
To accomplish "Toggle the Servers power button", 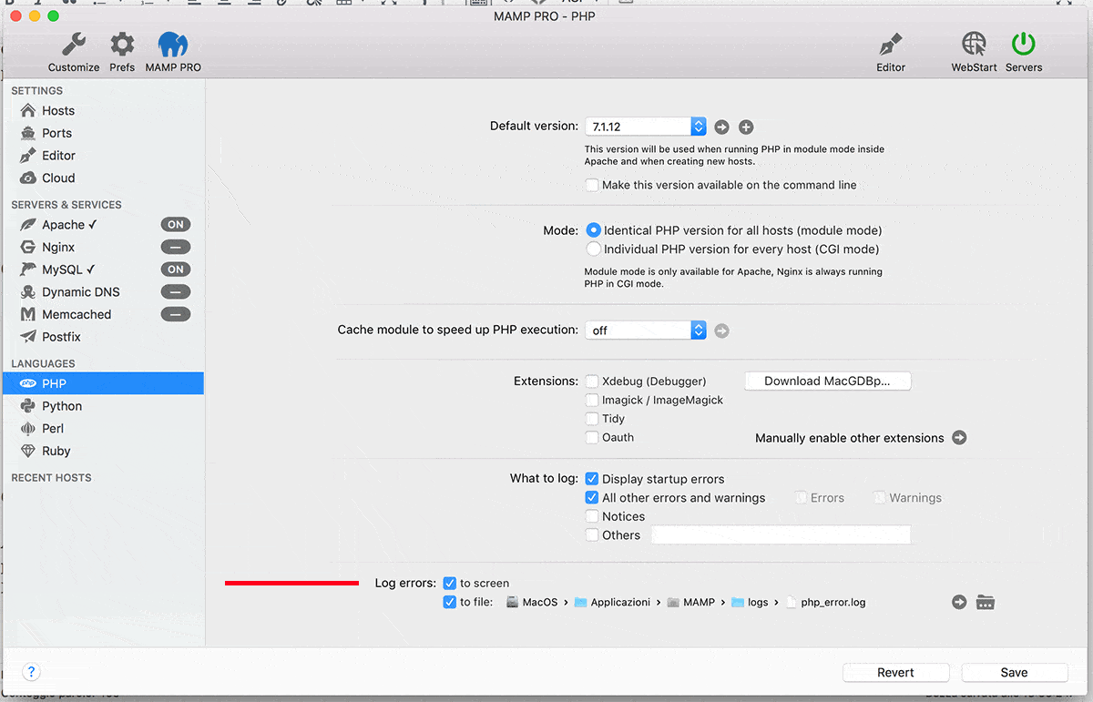I will [x=1024, y=52].
